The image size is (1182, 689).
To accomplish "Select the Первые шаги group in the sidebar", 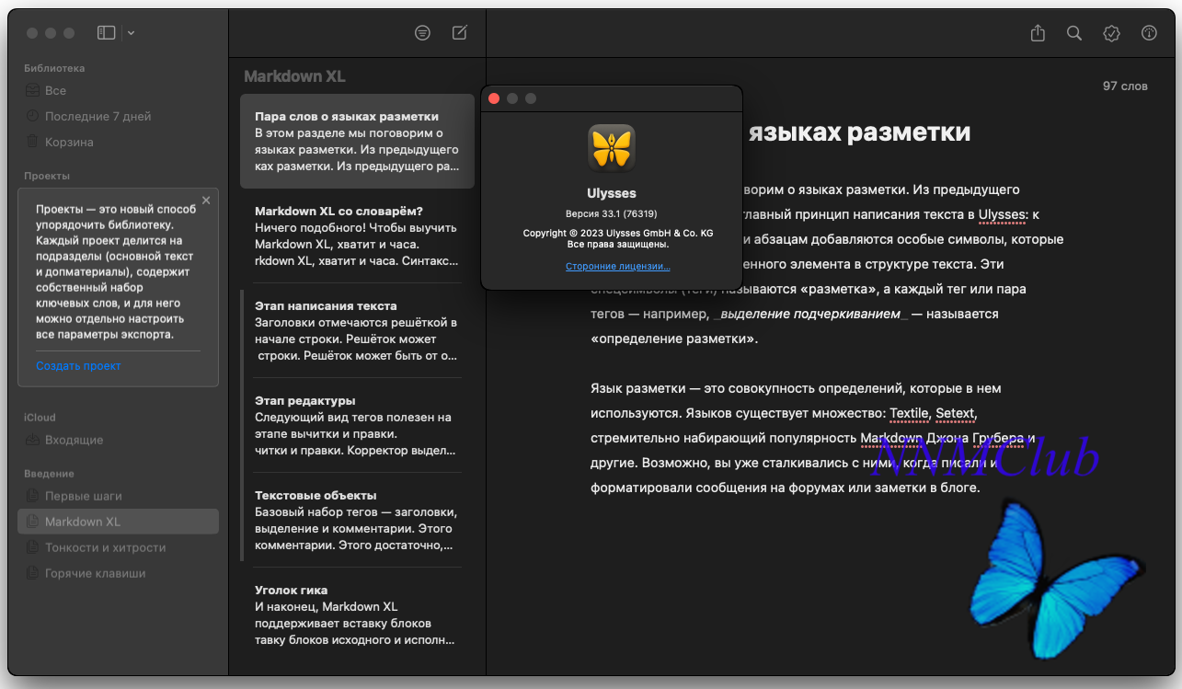I will pos(118,496).
